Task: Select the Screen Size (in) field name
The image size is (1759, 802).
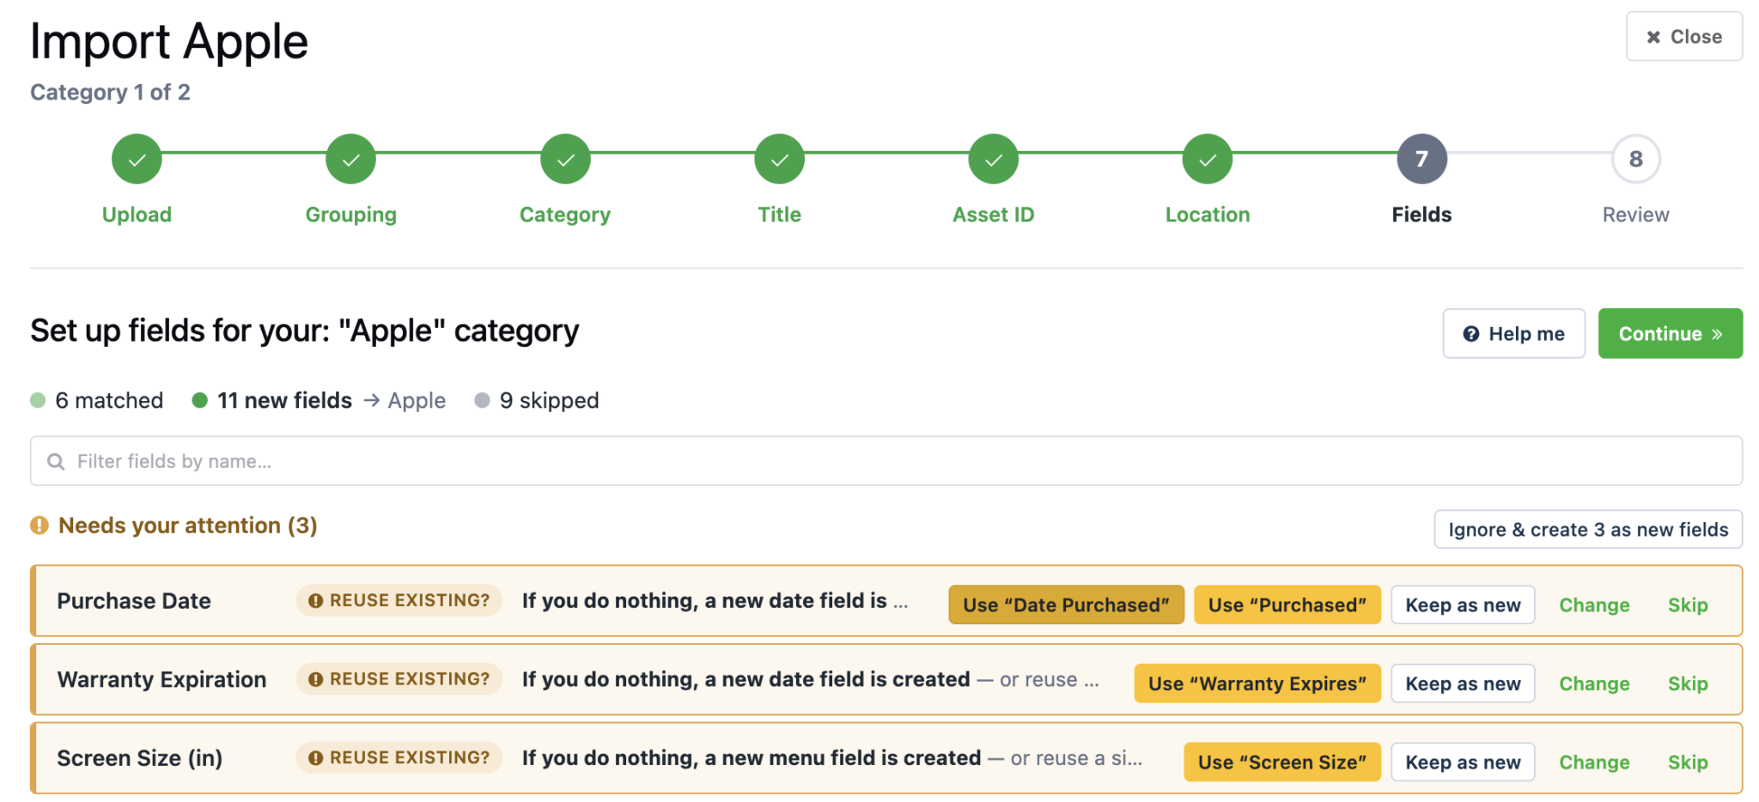Action: pyautogui.click(x=140, y=758)
